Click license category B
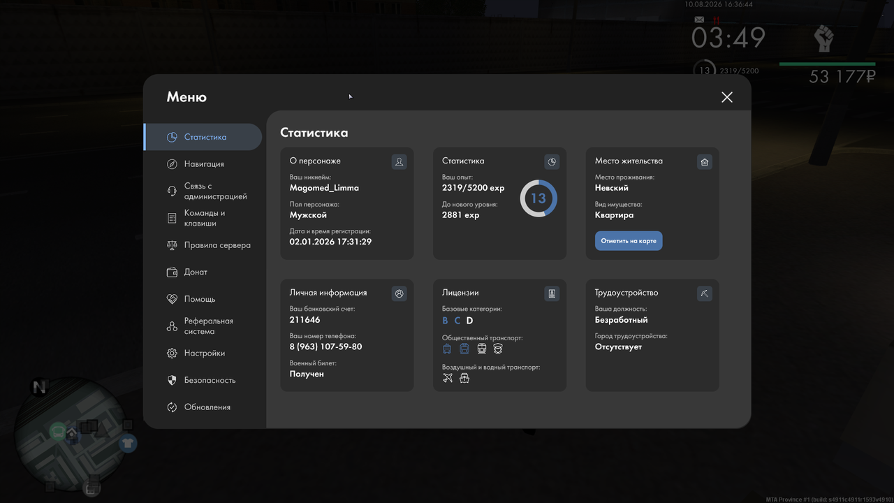 click(x=446, y=321)
